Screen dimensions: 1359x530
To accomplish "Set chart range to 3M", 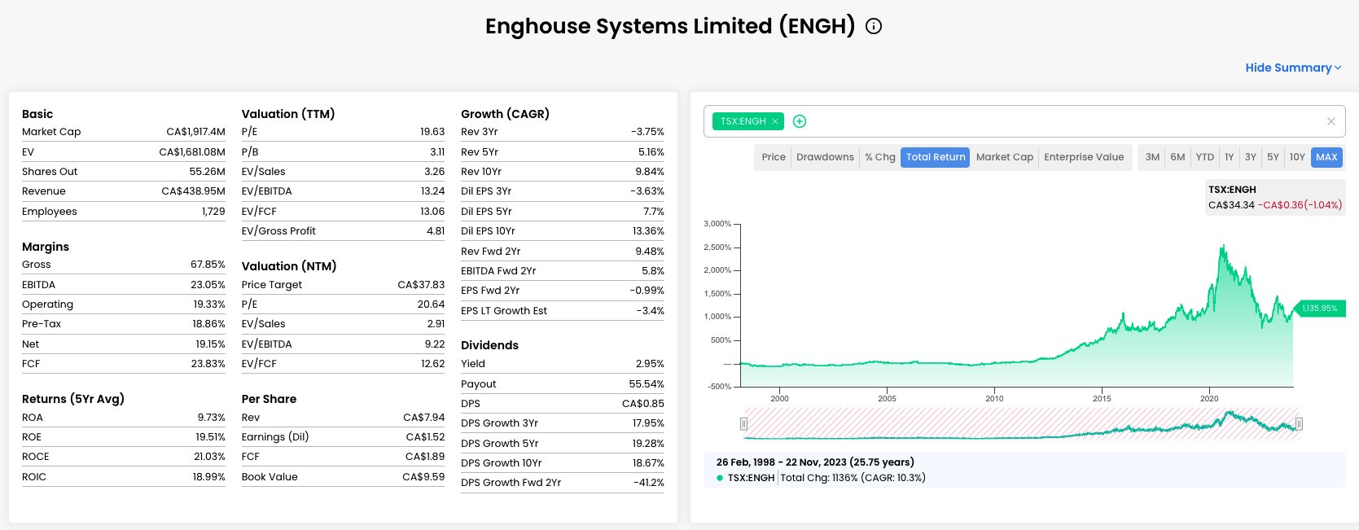I will pyautogui.click(x=1152, y=157).
